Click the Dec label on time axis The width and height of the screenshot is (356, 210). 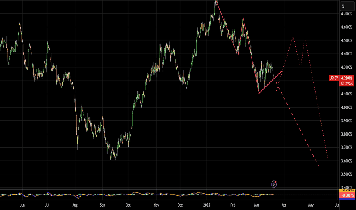[x=180, y=205]
